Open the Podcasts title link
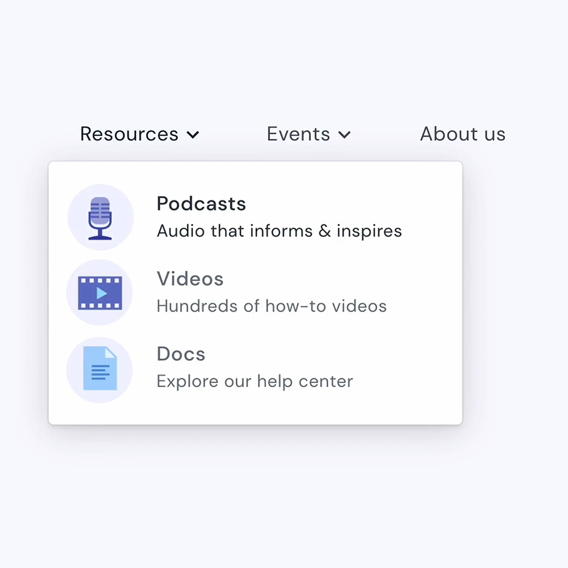Image resolution: width=568 pixels, height=568 pixels. click(201, 204)
